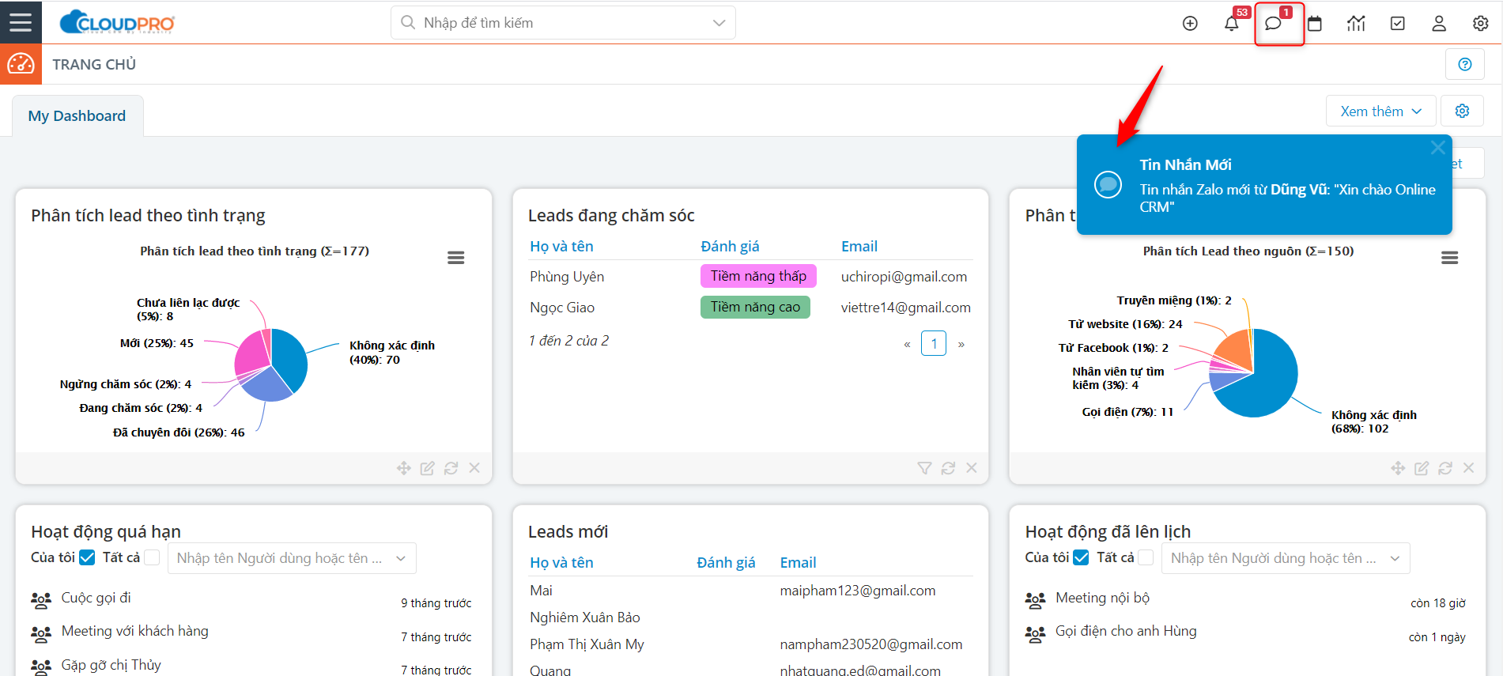Open scheduled activity Gọi điện cho anh Hùng
This screenshot has width=1503, height=676.
[1126, 631]
